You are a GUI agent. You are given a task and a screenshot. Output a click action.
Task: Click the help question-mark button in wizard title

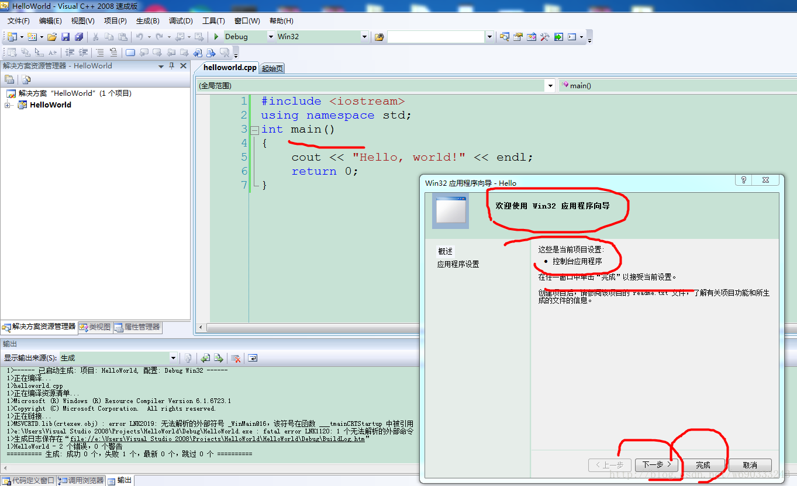(744, 180)
